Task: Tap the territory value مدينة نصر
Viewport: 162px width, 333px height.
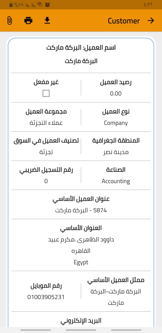Action: [x=116, y=152]
